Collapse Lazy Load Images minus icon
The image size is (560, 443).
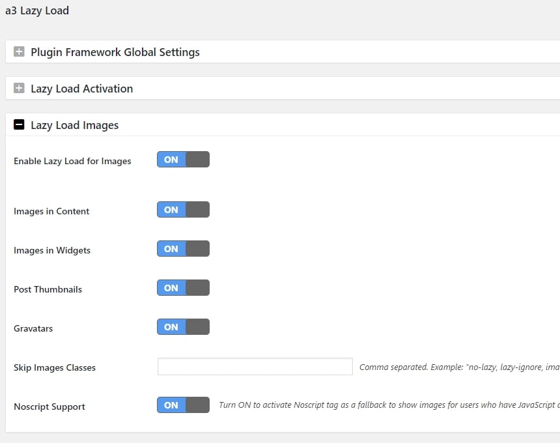tap(19, 124)
